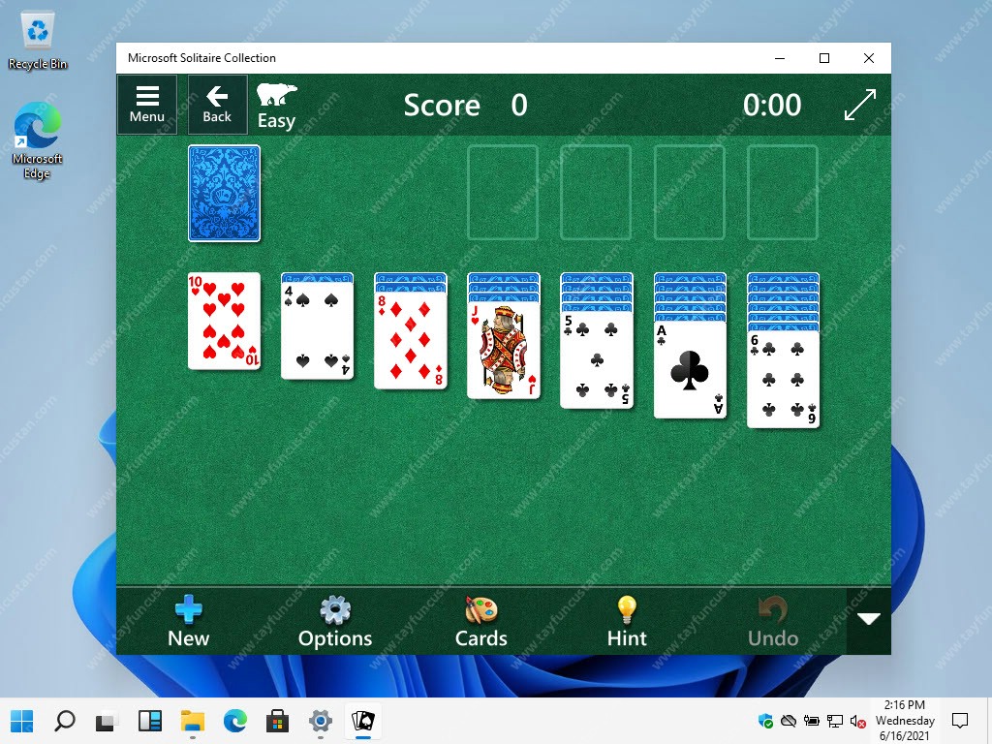Screen dimensions: 992x744
Task: Open Recycle Bin on desktop
Action: 38,42
